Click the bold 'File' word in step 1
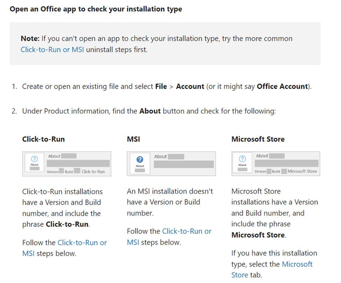The image size is (341, 283). (161, 86)
